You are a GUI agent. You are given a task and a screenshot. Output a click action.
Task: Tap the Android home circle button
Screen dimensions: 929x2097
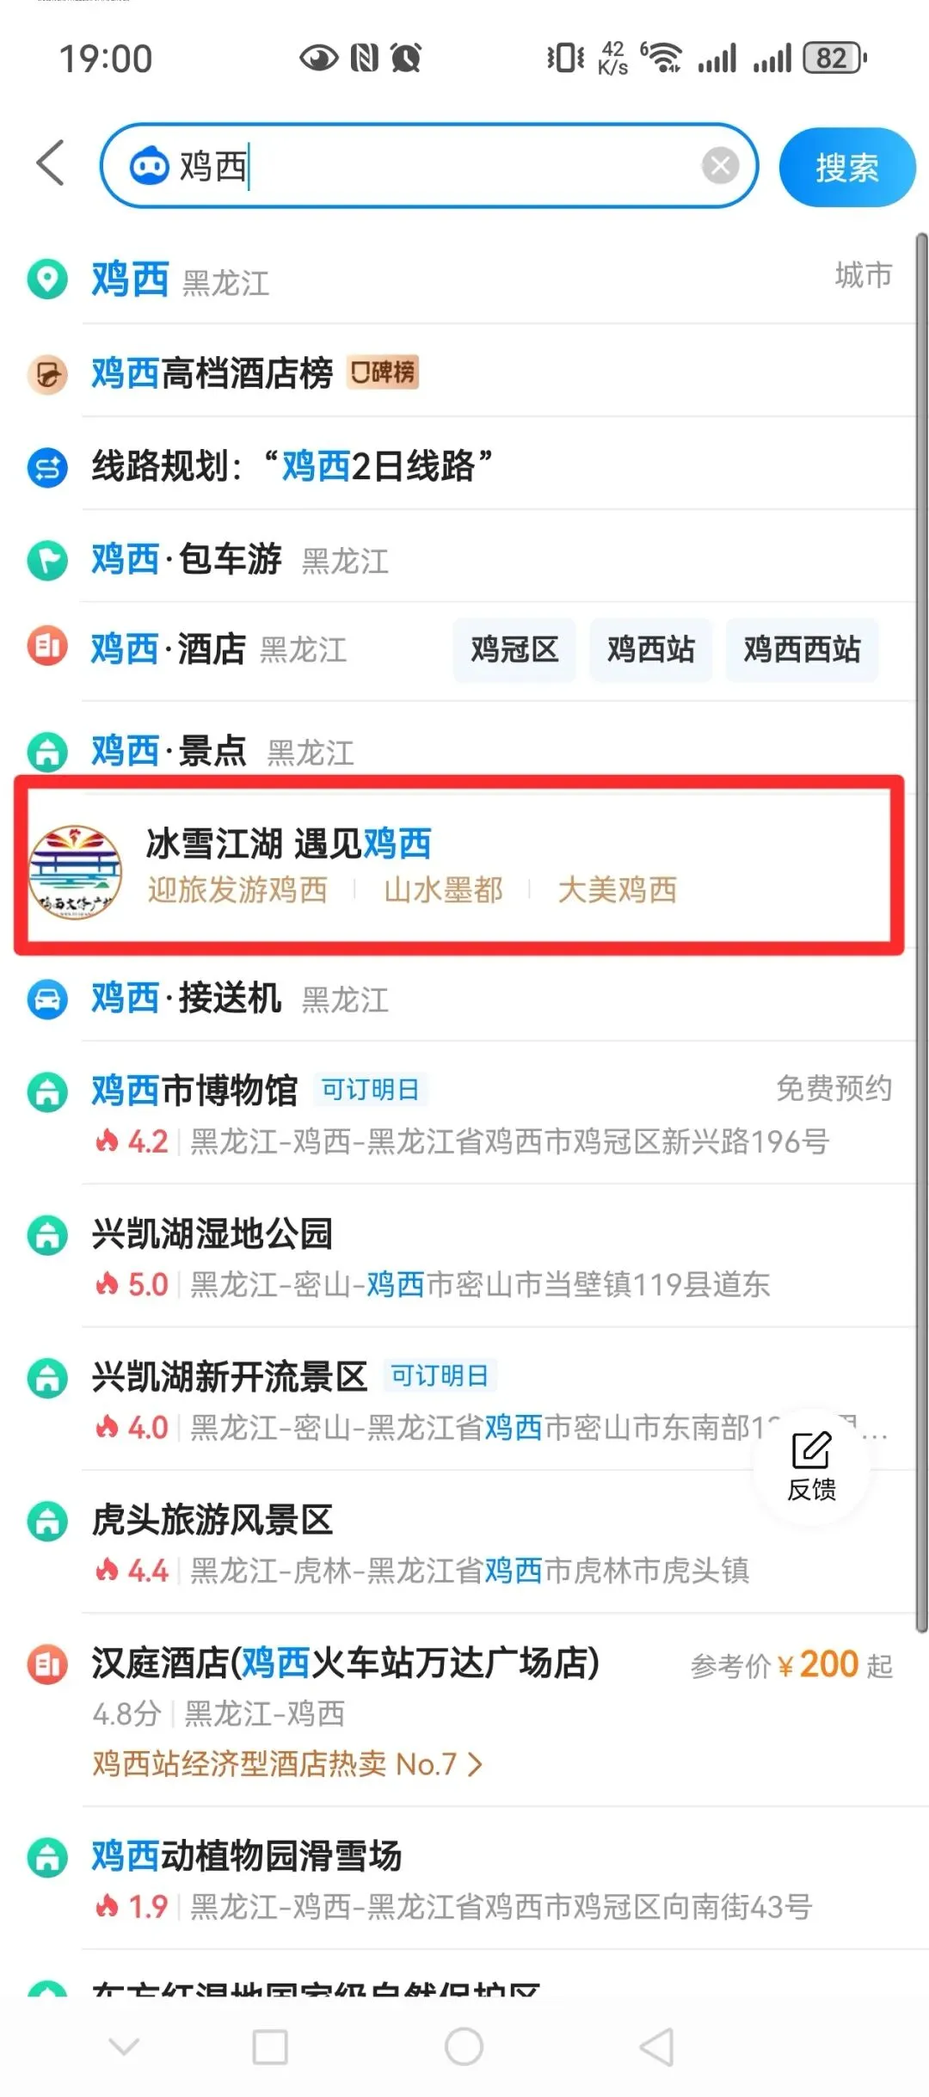click(464, 2046)
